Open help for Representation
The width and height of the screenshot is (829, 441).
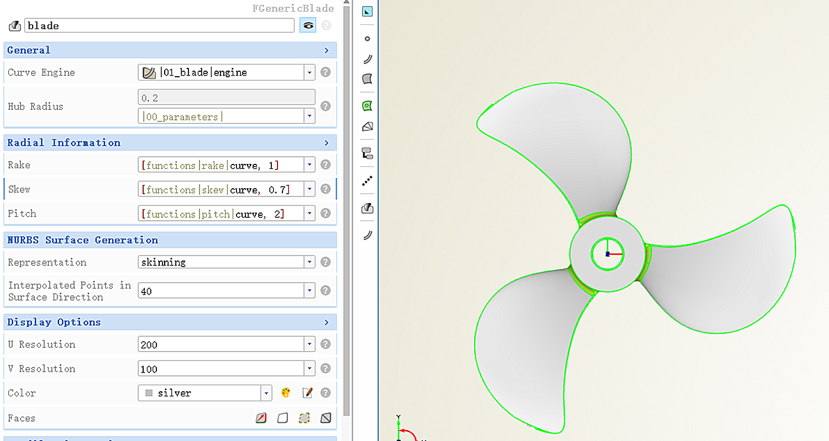point(326,262)
